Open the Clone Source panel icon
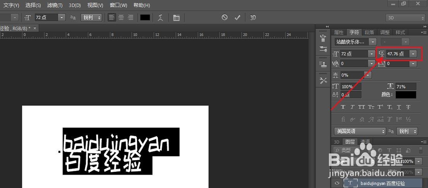The width and height of the screenshot is (428, 188). pyautogui.click(x=324, y=64)
